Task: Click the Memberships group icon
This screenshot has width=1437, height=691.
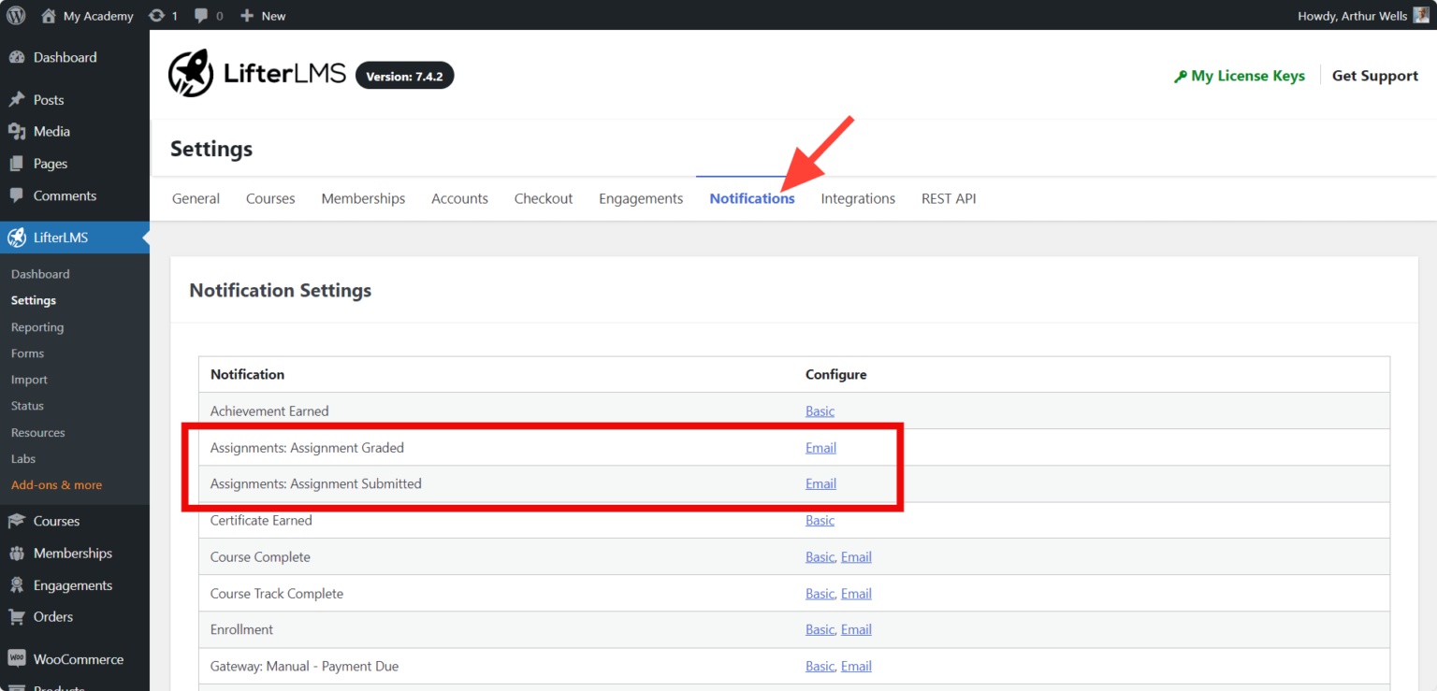Action: tap(17, 554)
